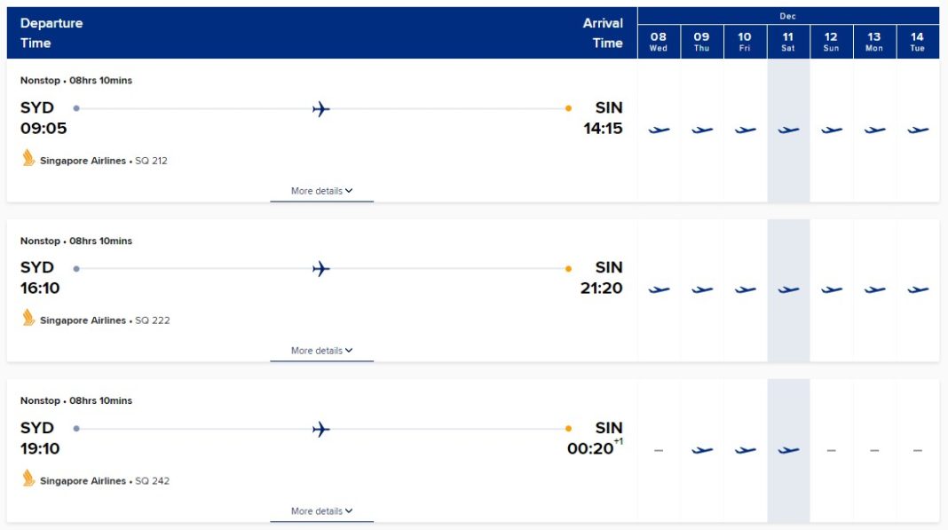Select the Singapore Airlines logo beside SQ 212
The image size is (948, 530).
(28, 160)
